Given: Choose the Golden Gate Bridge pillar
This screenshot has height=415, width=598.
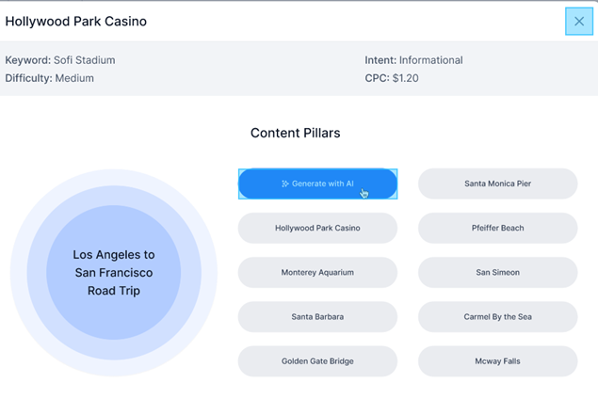Looking at the screenshot, I should pos(317,361).
